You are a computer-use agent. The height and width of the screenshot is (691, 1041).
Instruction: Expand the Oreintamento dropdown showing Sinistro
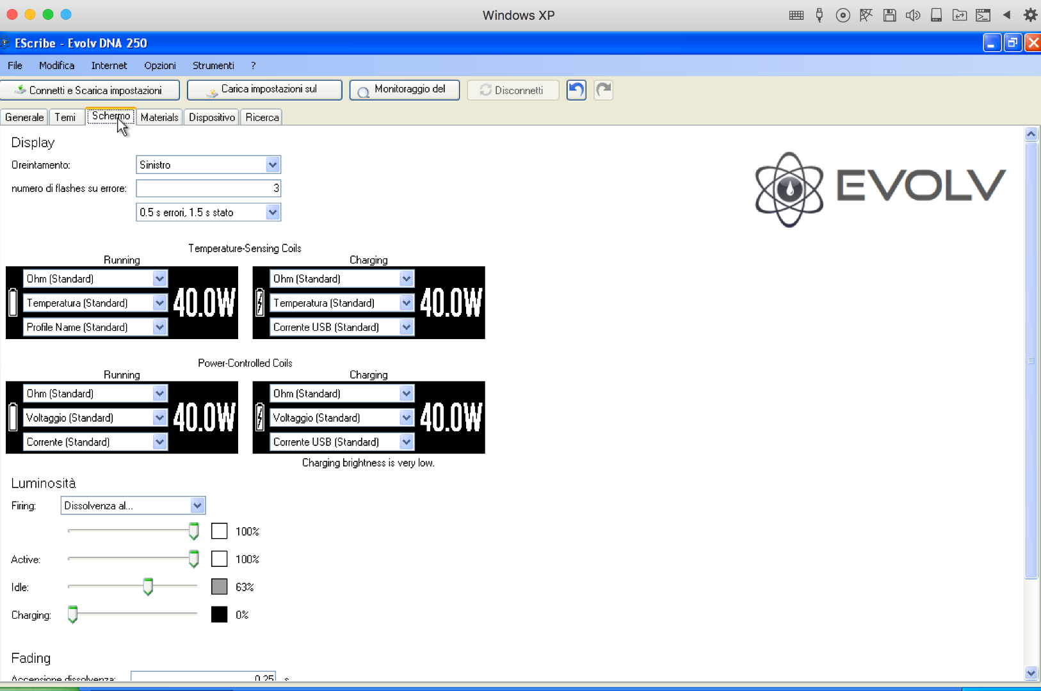(273, 165)
